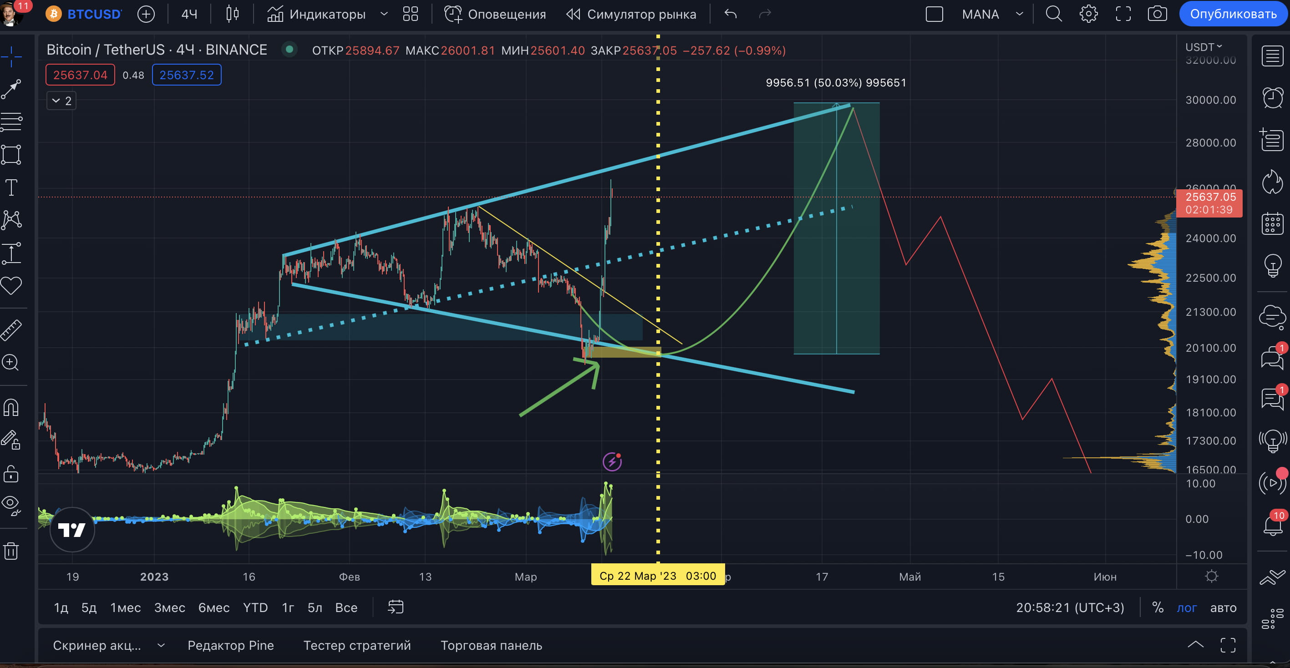Select the Text annotation tool
The width and height of the screenshot is (1290, 668).
pos(11,187)
